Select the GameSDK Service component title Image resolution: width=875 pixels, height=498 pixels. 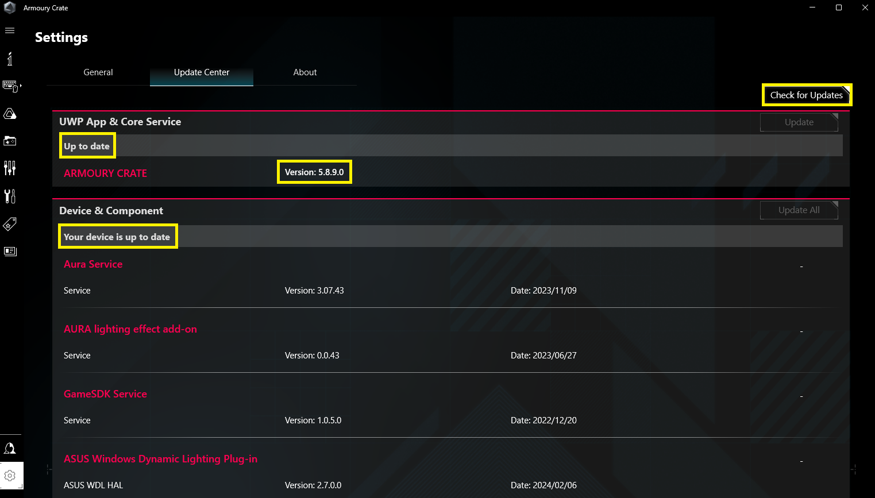pos(105,394)
